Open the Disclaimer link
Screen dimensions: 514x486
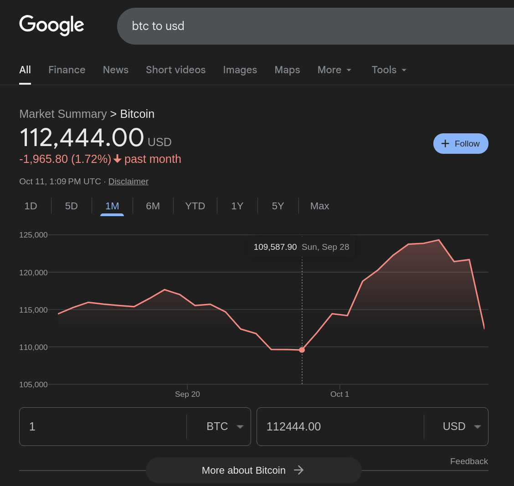128,181
